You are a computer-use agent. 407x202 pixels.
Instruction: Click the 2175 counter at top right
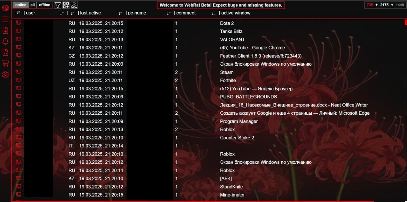(x=384, y=5)
